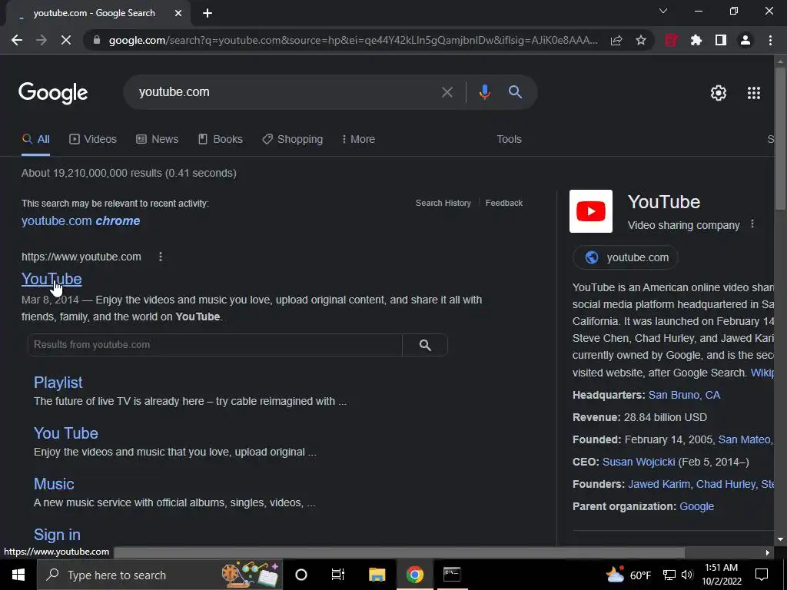This screenshot has height=590, width=787.
Task: Submit search with the magnifying glass icon
Action: click(515, 92)
